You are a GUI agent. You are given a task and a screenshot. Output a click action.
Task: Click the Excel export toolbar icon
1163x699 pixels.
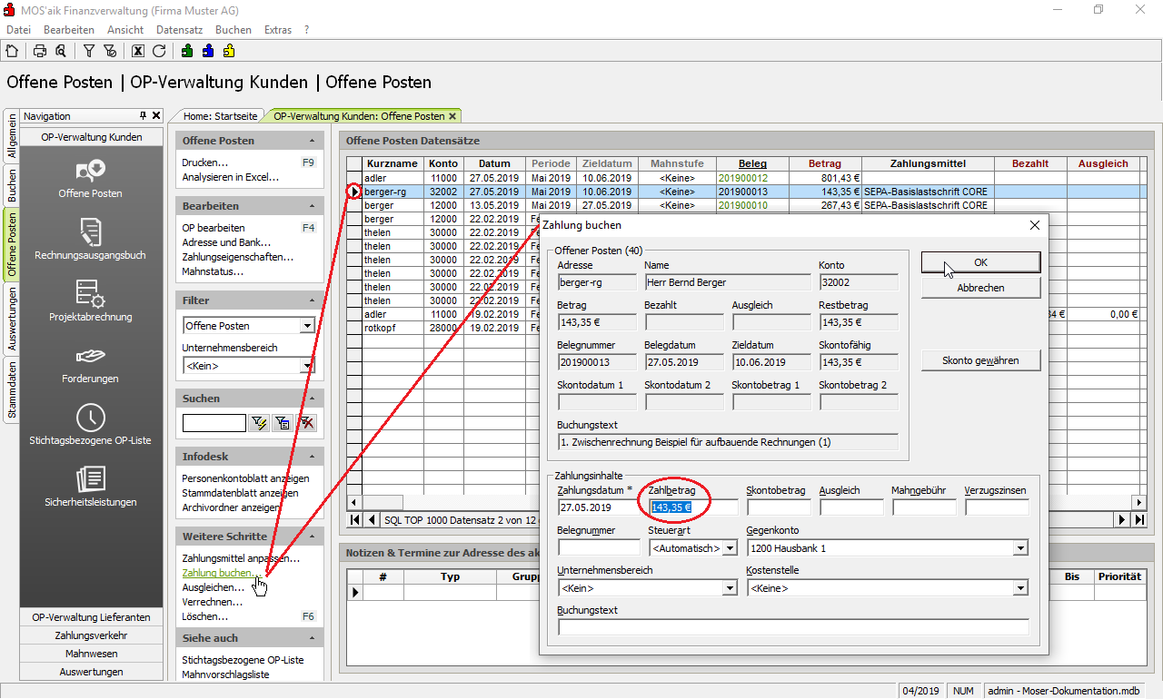coord(138,51)
